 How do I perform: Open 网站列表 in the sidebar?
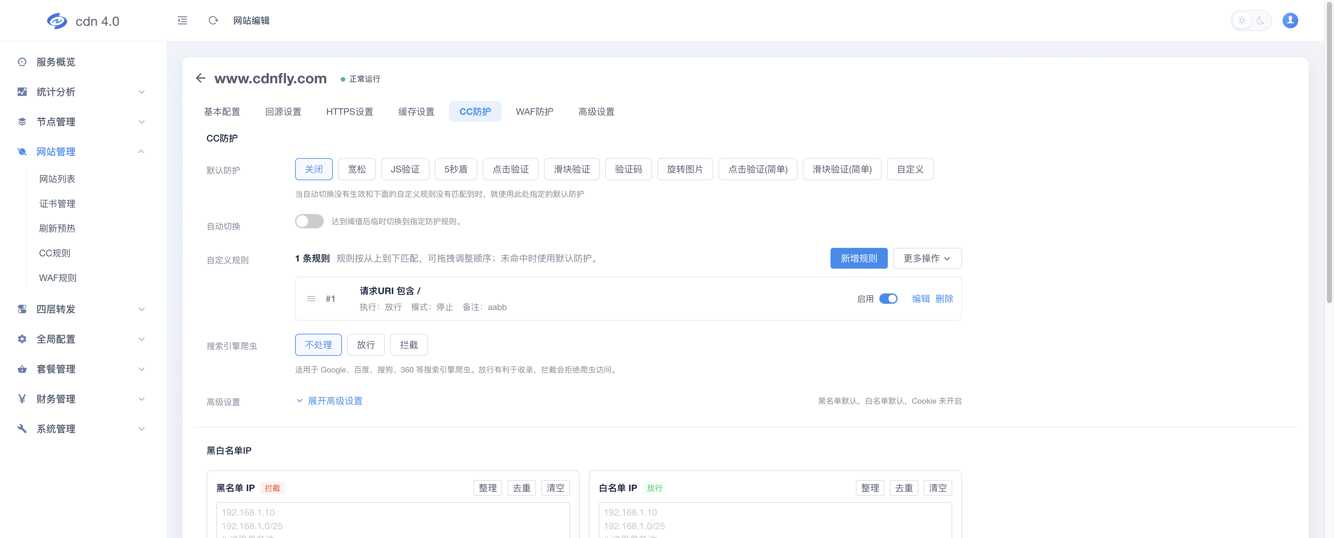coord(57,179)
